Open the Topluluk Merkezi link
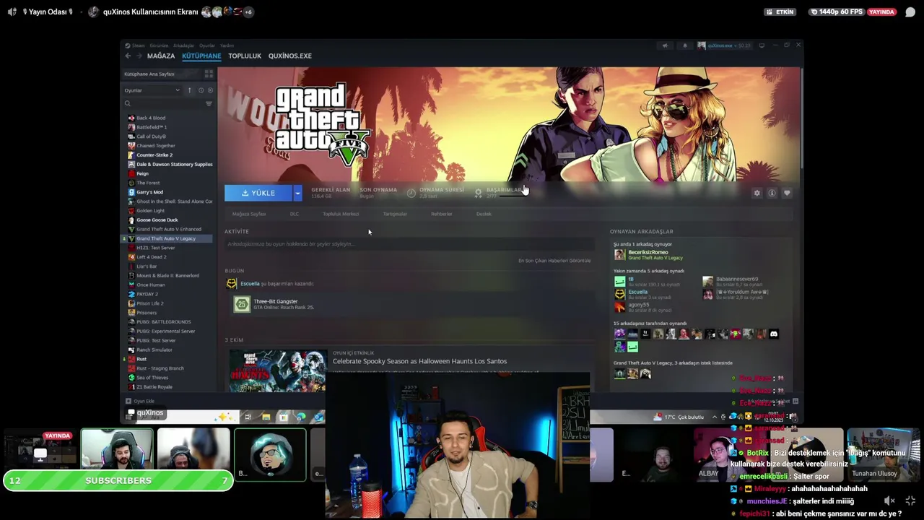 341,214
